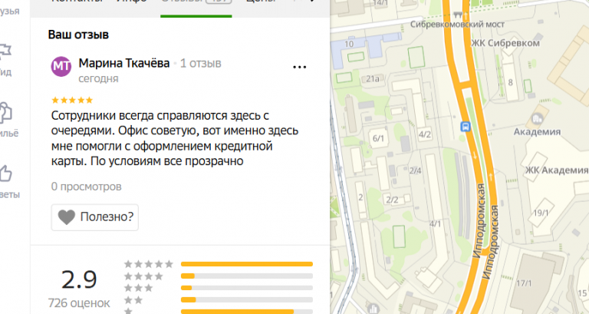
Task: Click the five-star rating distribution bar
Action: (247, 264)
